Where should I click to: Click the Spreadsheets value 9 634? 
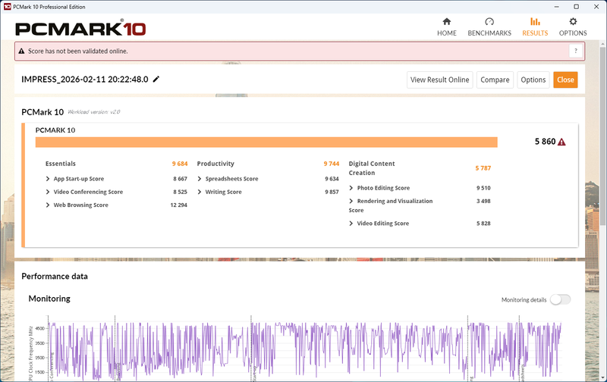pyautogui.click(x=332, y=179)
